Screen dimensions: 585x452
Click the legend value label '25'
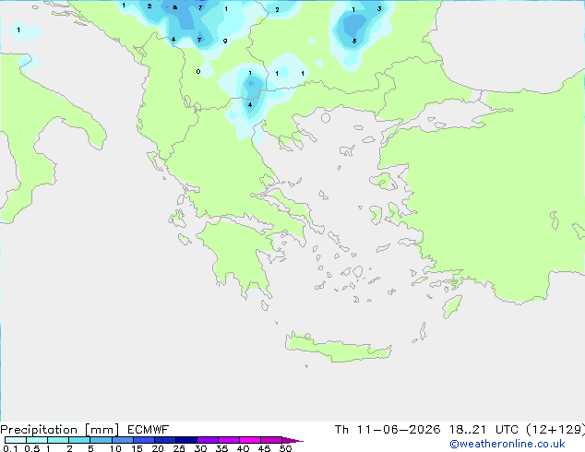(x=179, y=448)
